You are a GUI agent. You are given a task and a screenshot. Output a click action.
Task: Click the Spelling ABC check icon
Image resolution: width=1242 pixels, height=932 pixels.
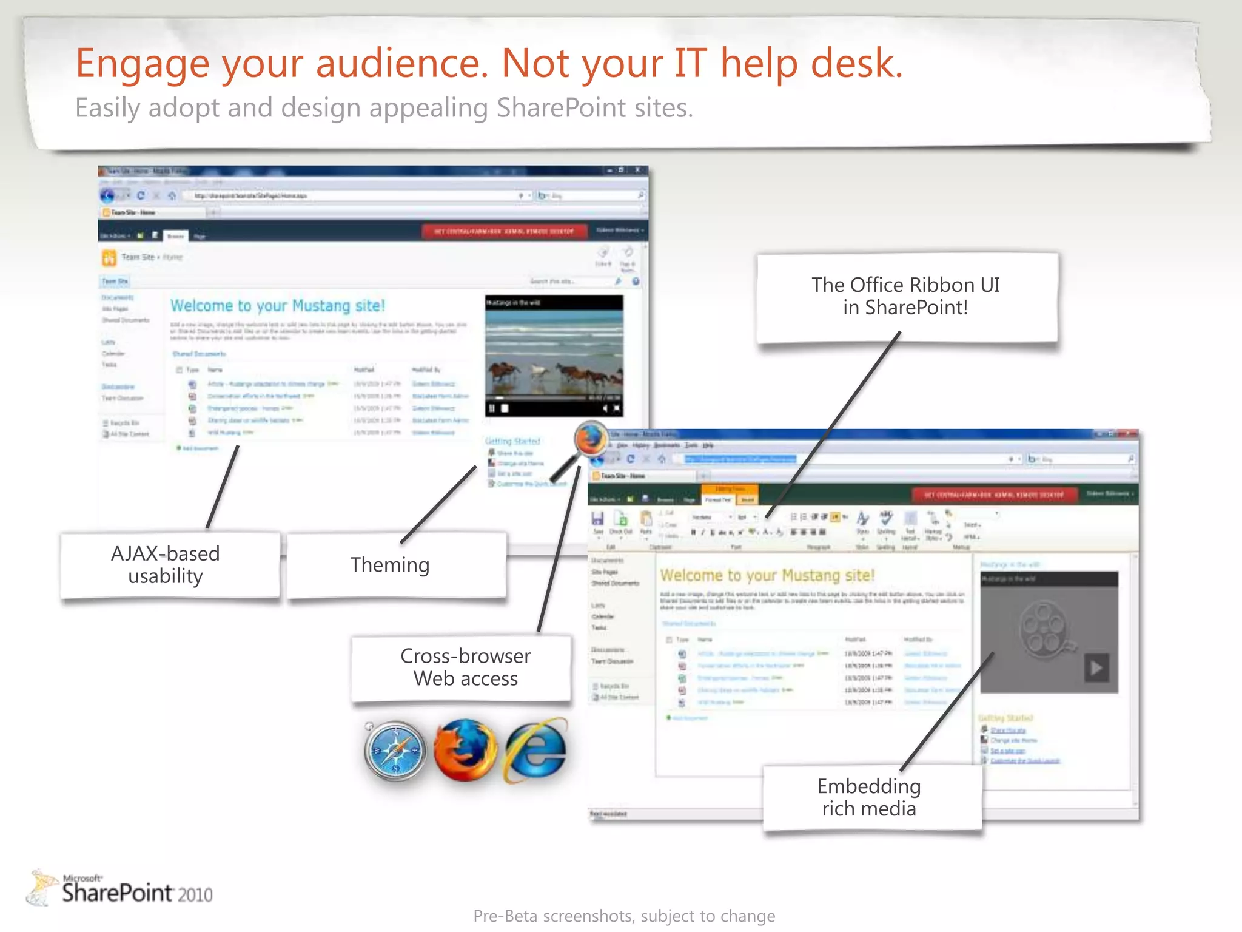click(886, 518)
